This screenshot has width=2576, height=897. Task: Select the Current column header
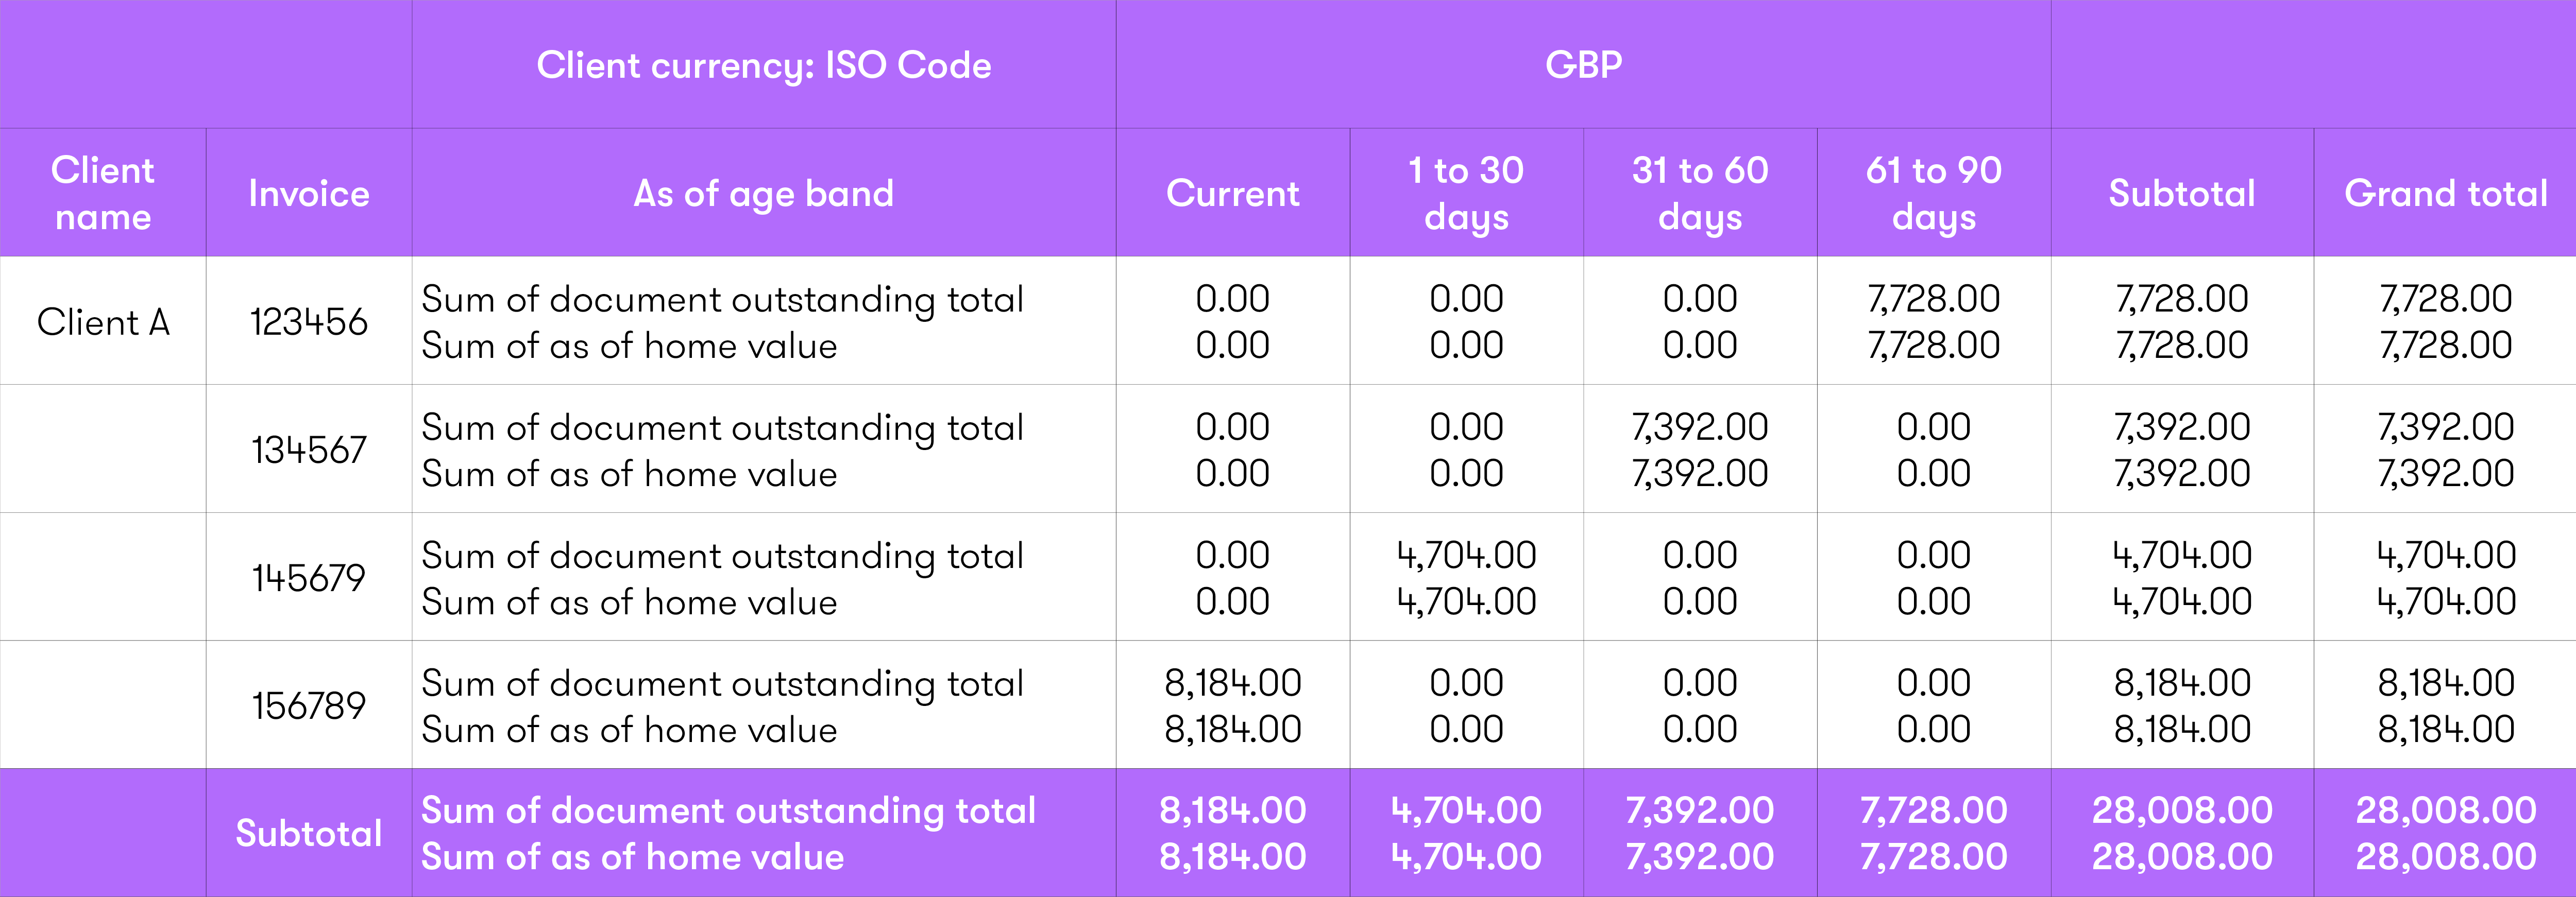pyautogui.click(x=1232, y=193)
